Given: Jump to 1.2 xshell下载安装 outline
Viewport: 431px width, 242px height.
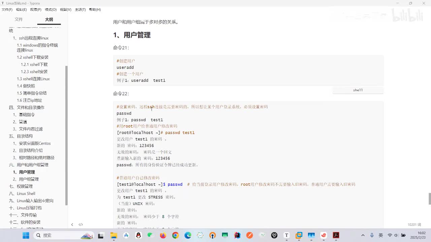Looking at the screenshot, I should (33, 57).
